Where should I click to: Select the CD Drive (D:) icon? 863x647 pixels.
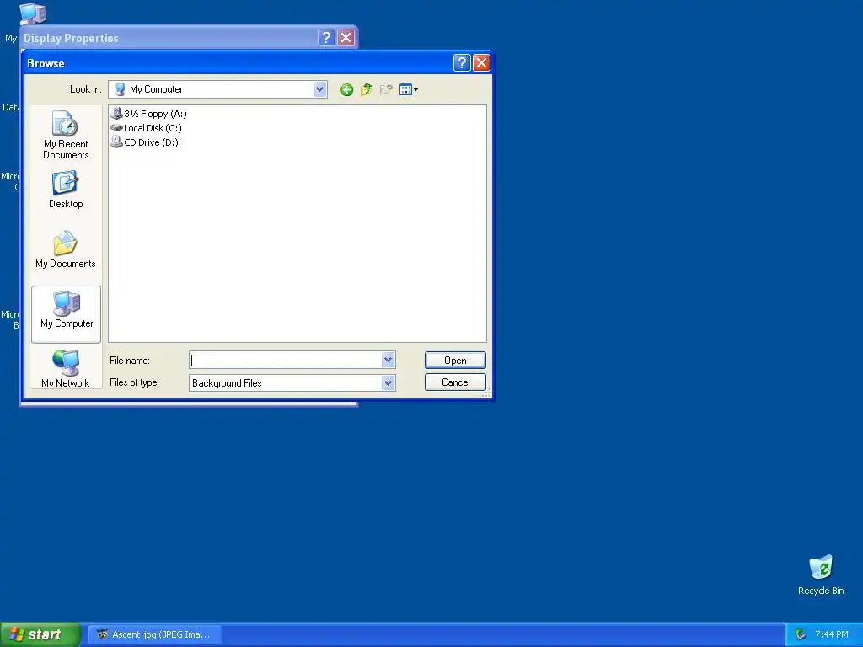[x=116, y=142]
